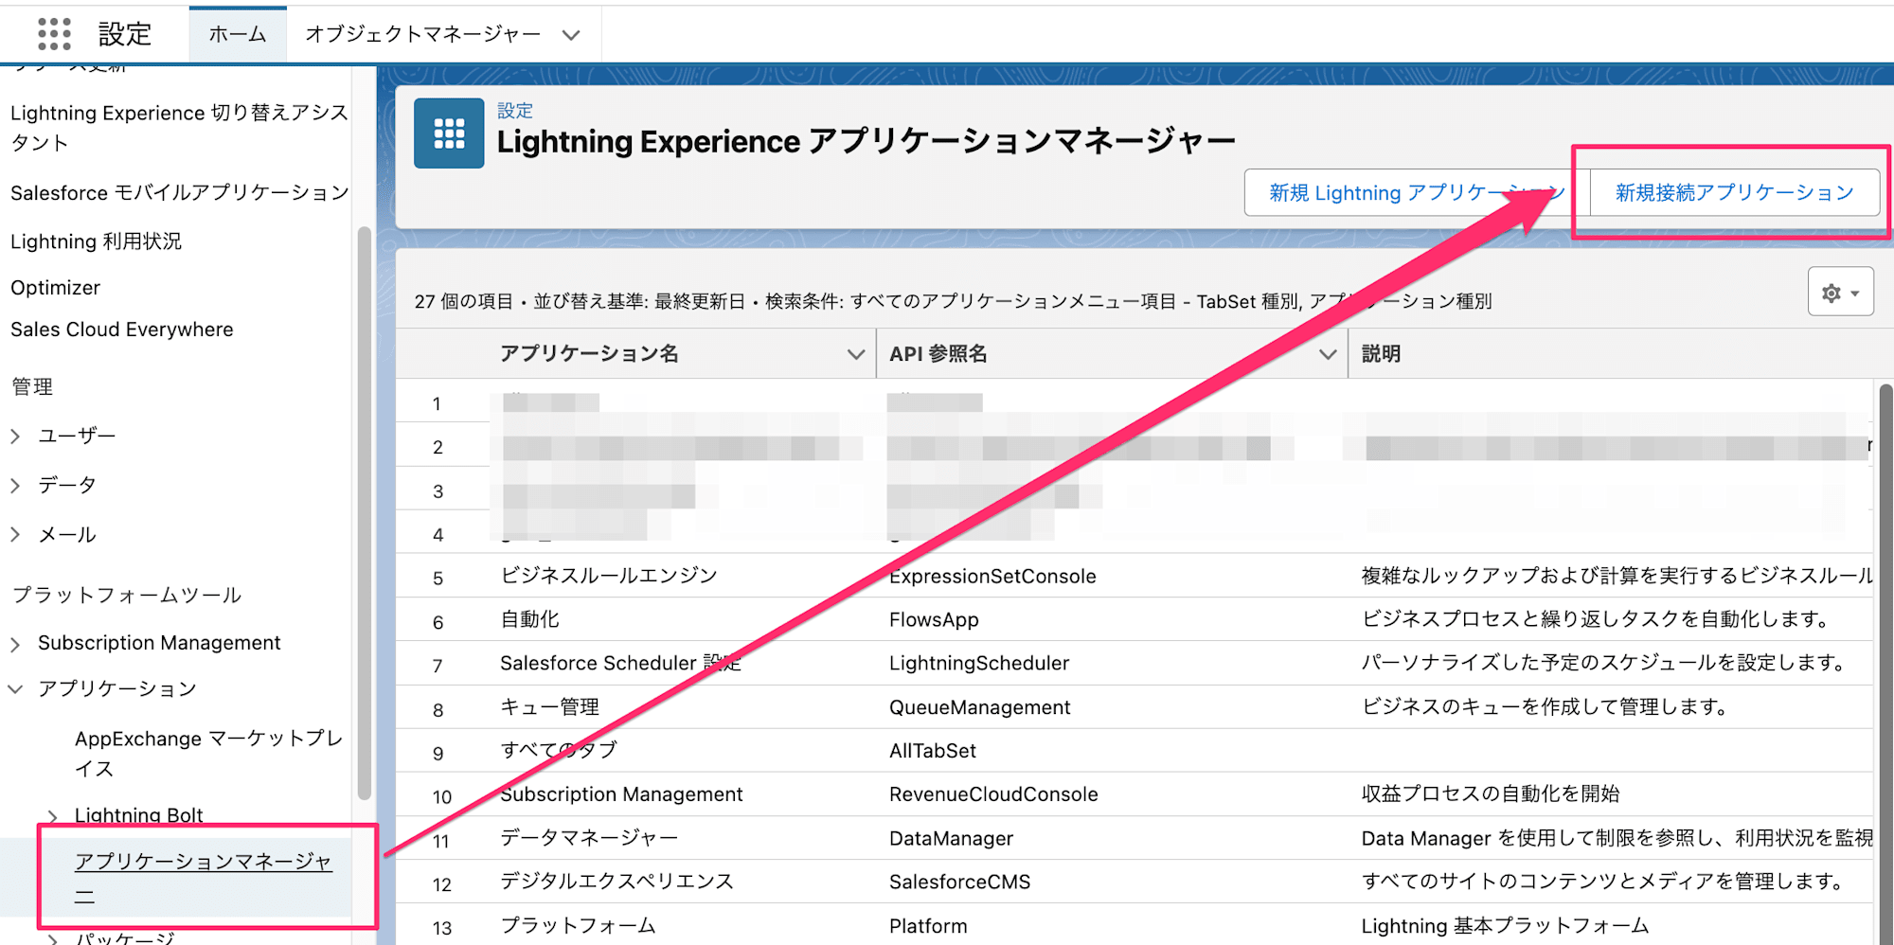Screen dimensions: 1894x945
Task: Click the プラットフォーム app name cell
Action: [x=578, y=925]
